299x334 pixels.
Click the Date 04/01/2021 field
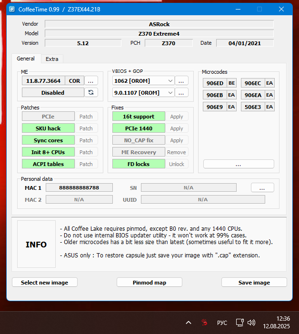coord(245,43)
